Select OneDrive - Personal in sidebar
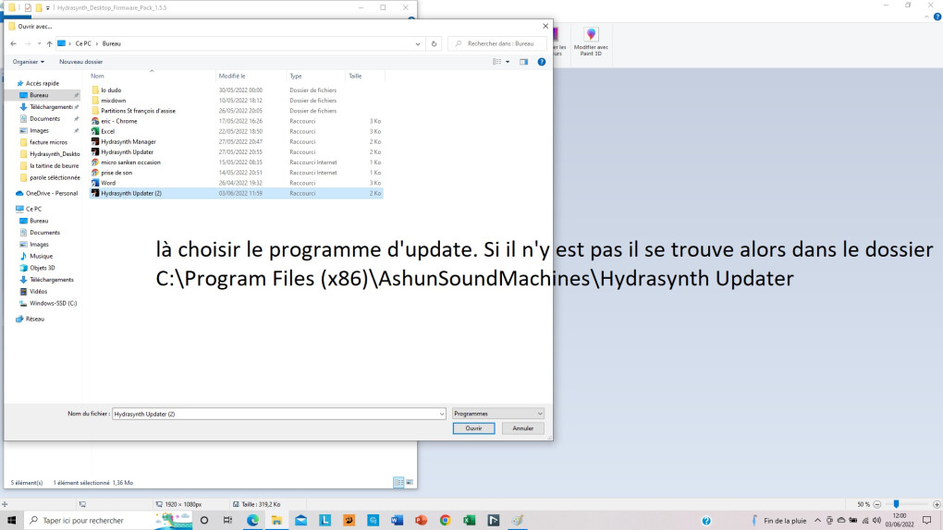 pyautogui.click(x=51, y=194)
